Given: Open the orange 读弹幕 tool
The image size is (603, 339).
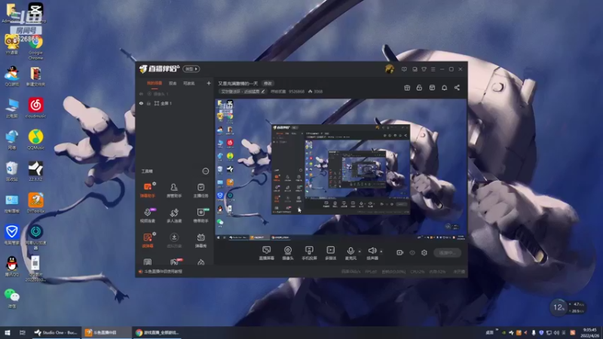Looking at the screenshot, I should coord(148,240).
